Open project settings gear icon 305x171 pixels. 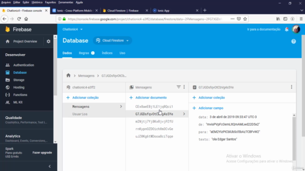pyautogui.click(x=49, y=41)
